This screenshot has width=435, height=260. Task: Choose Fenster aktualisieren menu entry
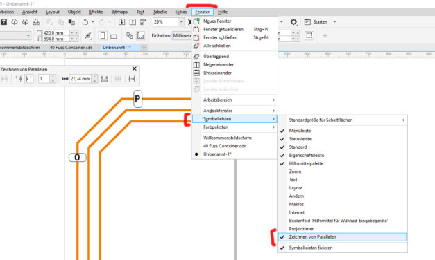pyautogui.click(x=234, y=29)
